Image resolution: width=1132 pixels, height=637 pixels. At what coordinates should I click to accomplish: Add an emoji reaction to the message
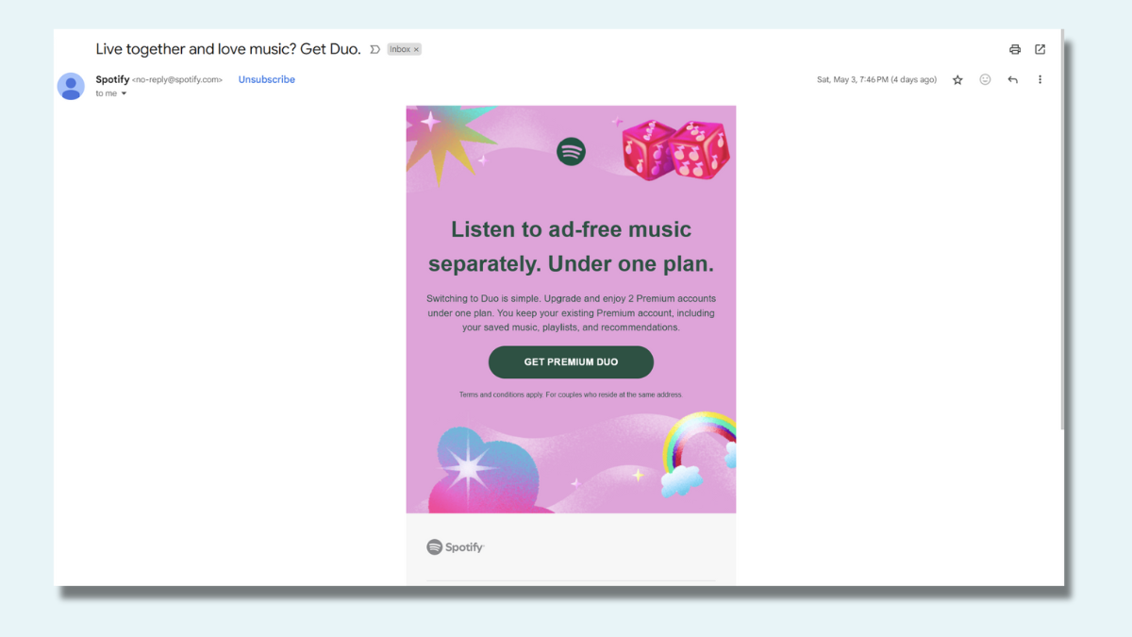click(x=985, y=80)
